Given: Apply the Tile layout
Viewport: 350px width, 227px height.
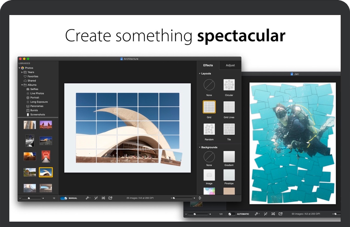Looking at the screenshot, I should click(229, 129).
